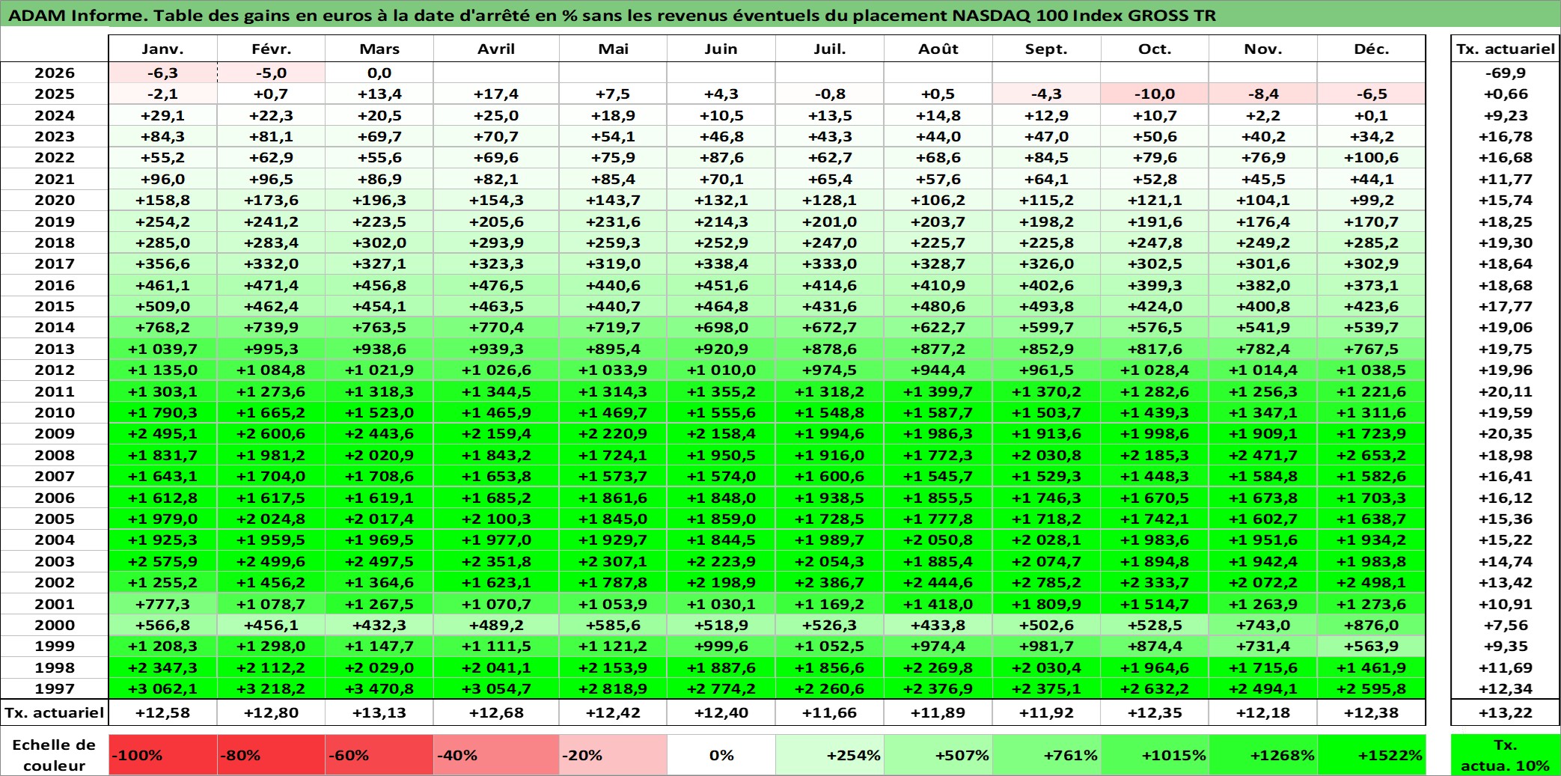Image resolution: width=1561 pixels, height=776 pixels.
Task: Select the +777,3 cell in January 2001
Action: tap(163, 604)
